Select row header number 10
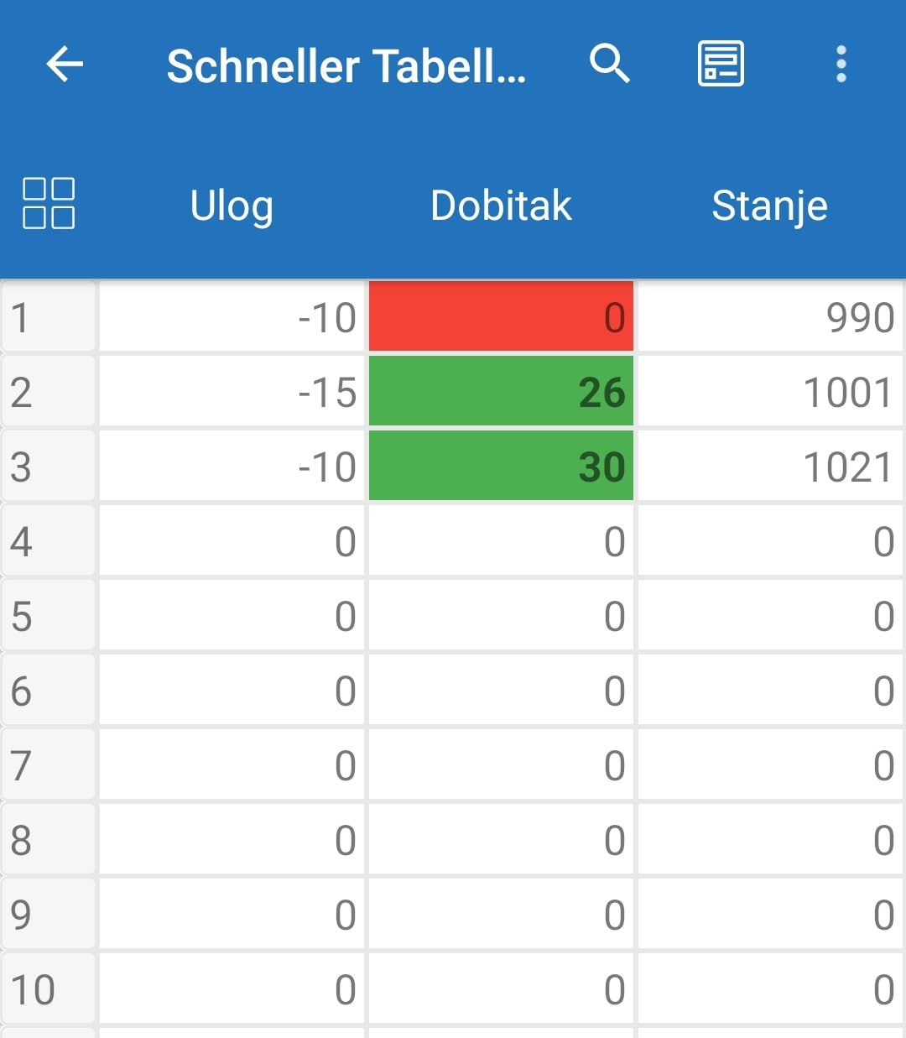Viewport: 906px width, 1038px height. (x=48, y=989)
